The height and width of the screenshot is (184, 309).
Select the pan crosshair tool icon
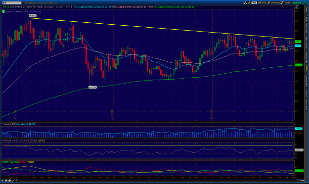[2, 181]
